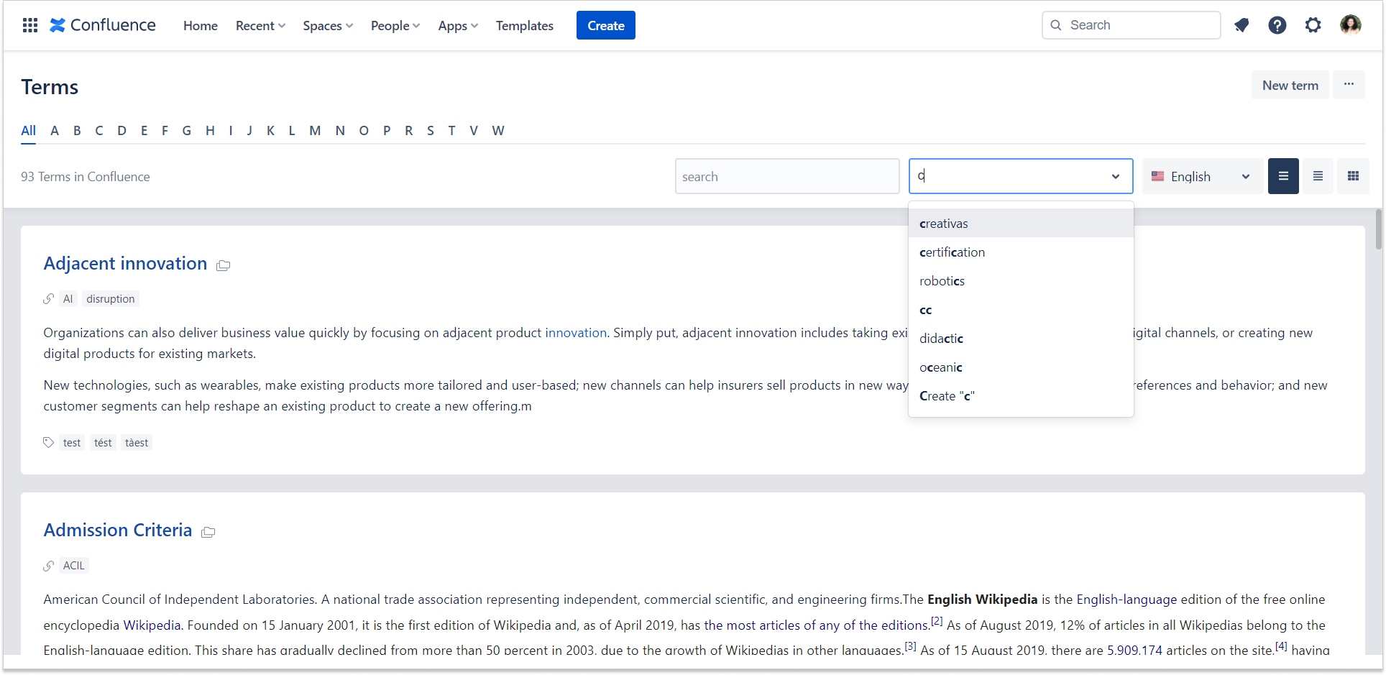Click the terms search input field

pyautogui.click(x=786, y=176)
